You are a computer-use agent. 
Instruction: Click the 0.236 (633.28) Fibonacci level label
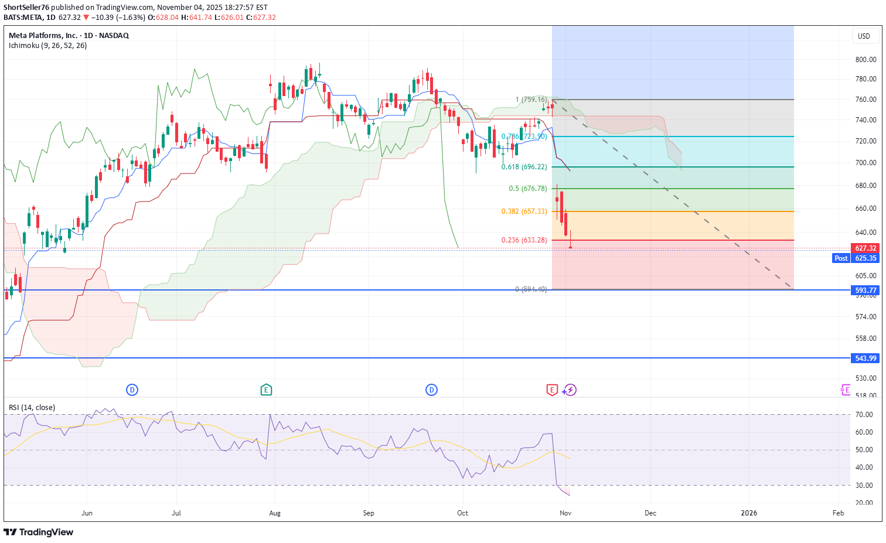524,240
